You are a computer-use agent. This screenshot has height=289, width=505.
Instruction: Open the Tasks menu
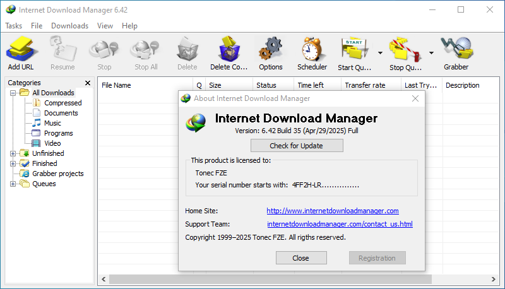tap(13, 26)
